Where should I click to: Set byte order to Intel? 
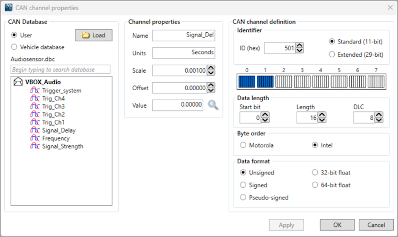coord(315,145)
